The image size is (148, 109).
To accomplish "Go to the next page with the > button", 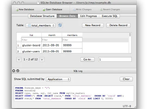I will (x=42, y=59).
